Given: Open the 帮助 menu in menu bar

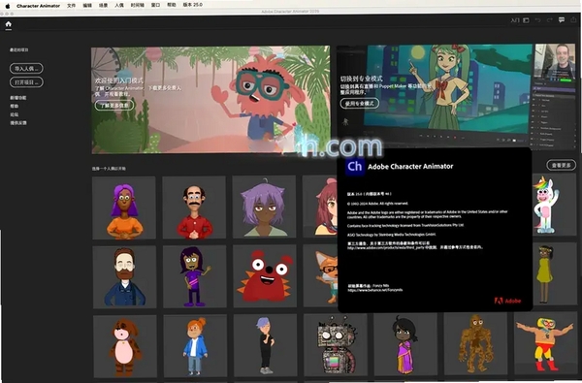Looking at the screenshot, I should 172,6.
